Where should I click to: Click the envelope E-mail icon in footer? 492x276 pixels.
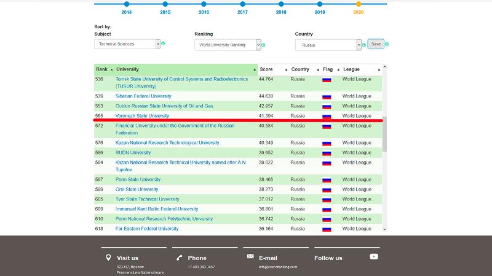click(250, 256)
